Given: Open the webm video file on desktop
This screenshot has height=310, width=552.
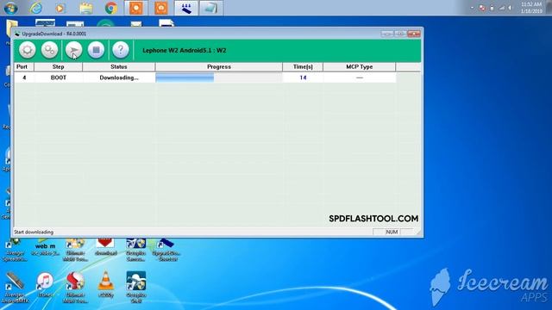Looking at the screenshot, I should tap(45, 247).
